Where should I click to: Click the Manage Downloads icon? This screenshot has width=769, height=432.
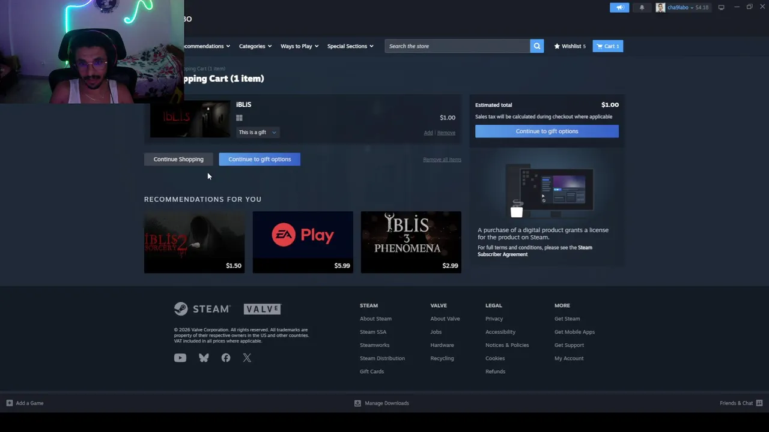357,403
